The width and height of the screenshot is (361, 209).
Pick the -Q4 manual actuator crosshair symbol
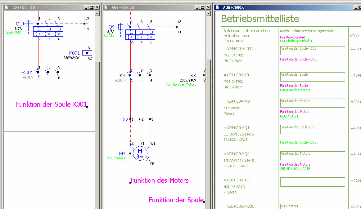121,27
